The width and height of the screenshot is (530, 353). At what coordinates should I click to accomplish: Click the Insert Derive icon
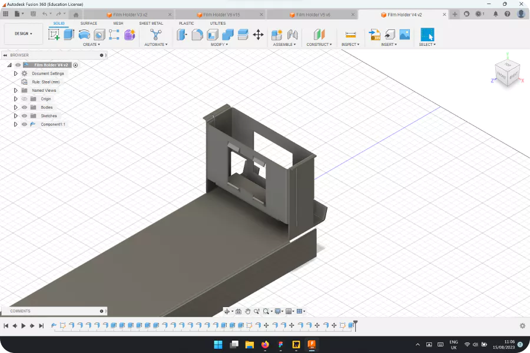tap(389, 35)
